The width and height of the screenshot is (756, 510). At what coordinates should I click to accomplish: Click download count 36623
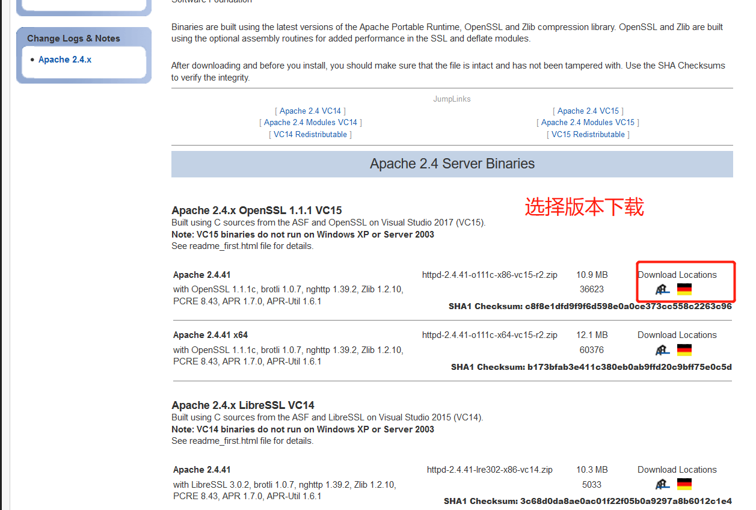(592, 289)
